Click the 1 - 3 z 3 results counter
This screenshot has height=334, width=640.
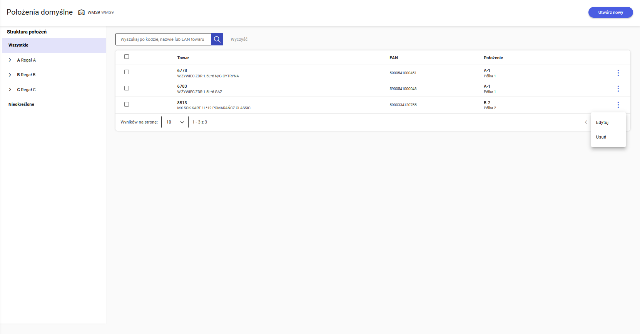(199, 122)
